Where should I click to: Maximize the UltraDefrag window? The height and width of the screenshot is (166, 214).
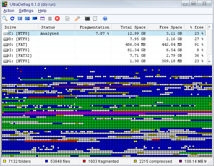194,4
